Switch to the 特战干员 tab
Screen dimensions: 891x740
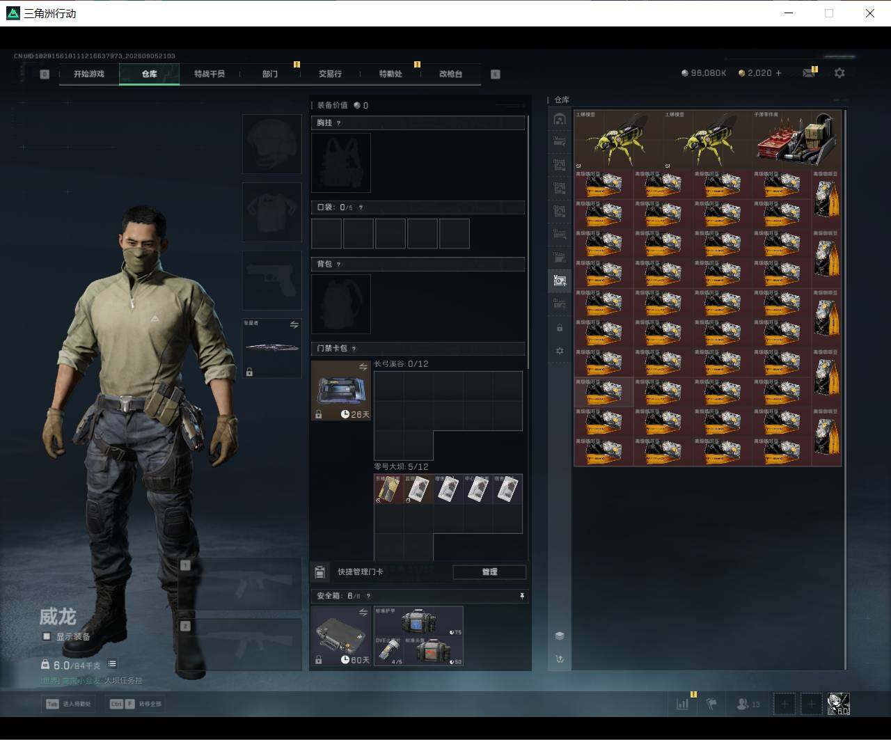click(210, 74)
